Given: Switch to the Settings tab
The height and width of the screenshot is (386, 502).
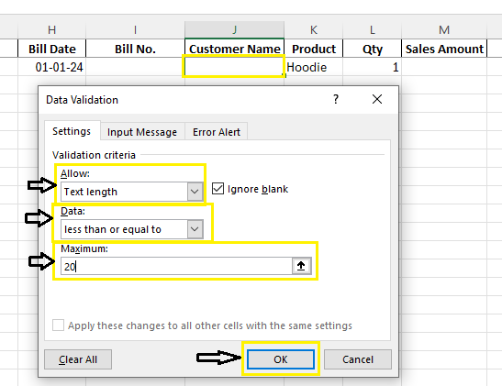Looking at the screenshot, I should [x=72, y=131].
